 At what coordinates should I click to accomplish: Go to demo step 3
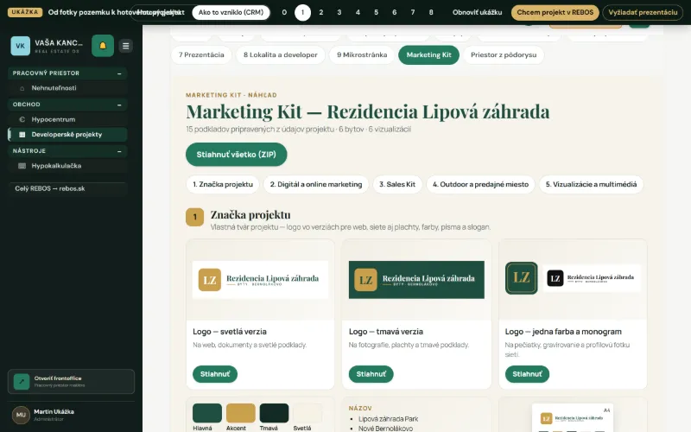click(339, 12)
